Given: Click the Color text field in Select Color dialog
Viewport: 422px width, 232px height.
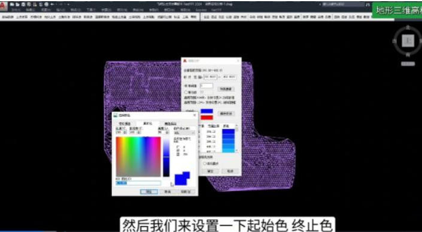Looking at the screenshot, I should [x=138, y=183].
